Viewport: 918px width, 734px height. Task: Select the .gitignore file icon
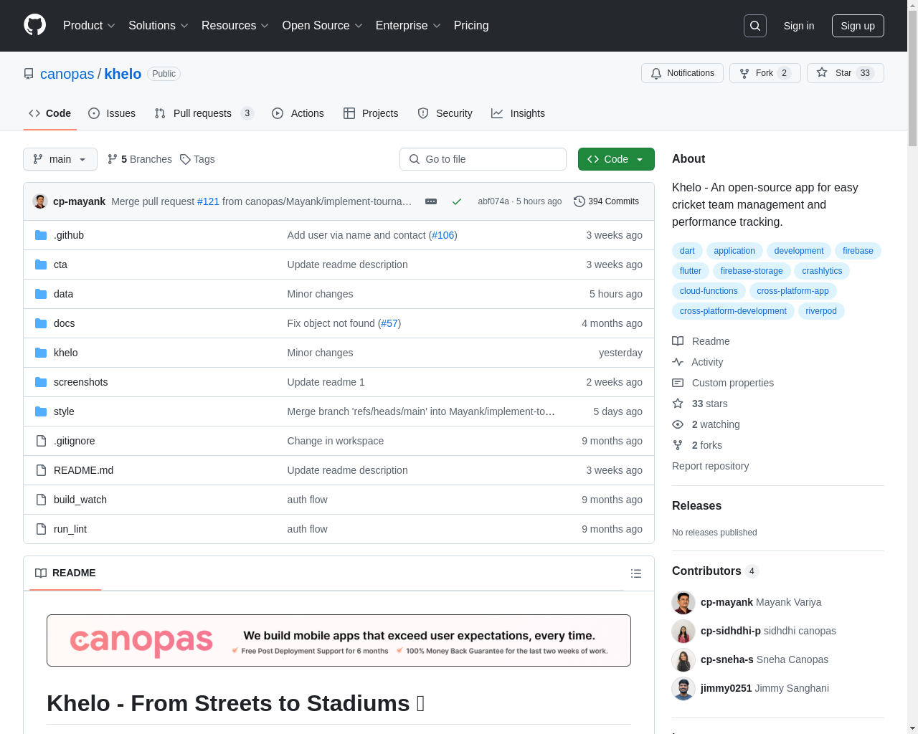[41, 441]
